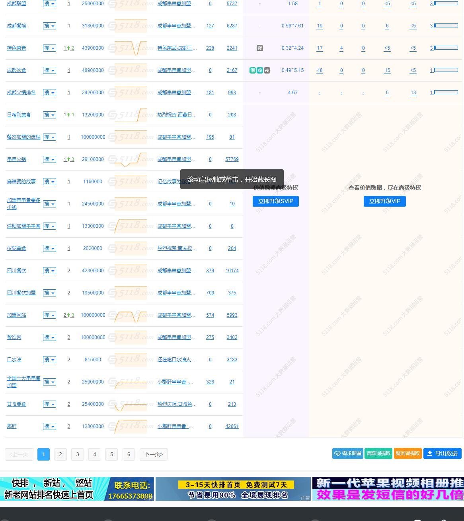Click the trend chart thumbnail for 特色菜肴

131,48
